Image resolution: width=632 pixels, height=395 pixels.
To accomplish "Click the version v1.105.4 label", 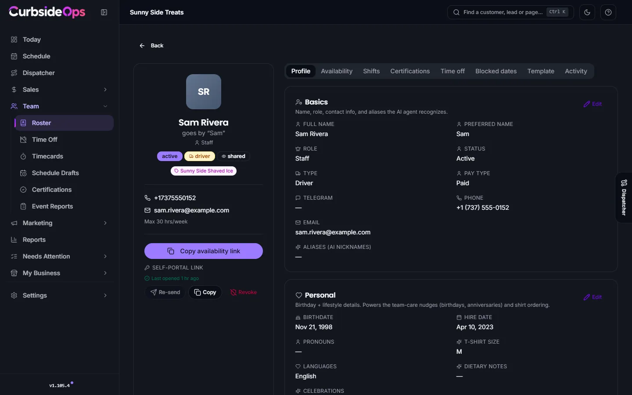I will (60, 385).
